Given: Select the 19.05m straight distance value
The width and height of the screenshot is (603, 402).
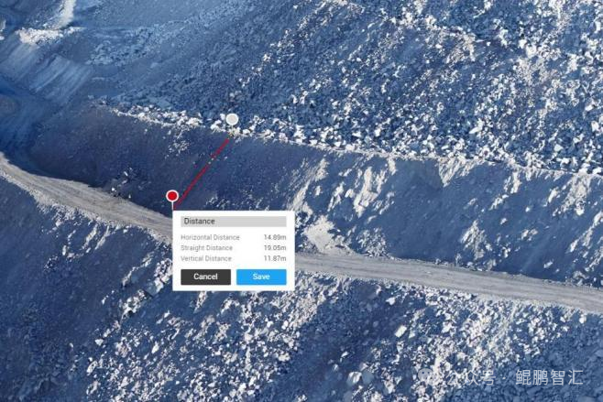Looking at the screenshot, I should tap(275, 248).
